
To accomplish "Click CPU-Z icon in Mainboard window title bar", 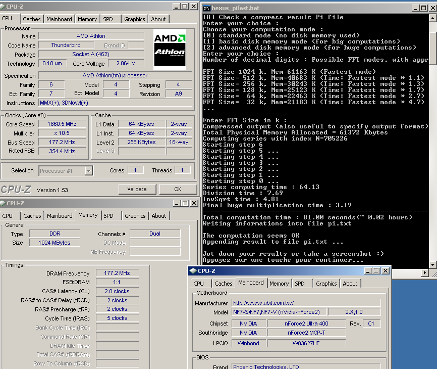I will pos(193,271).
